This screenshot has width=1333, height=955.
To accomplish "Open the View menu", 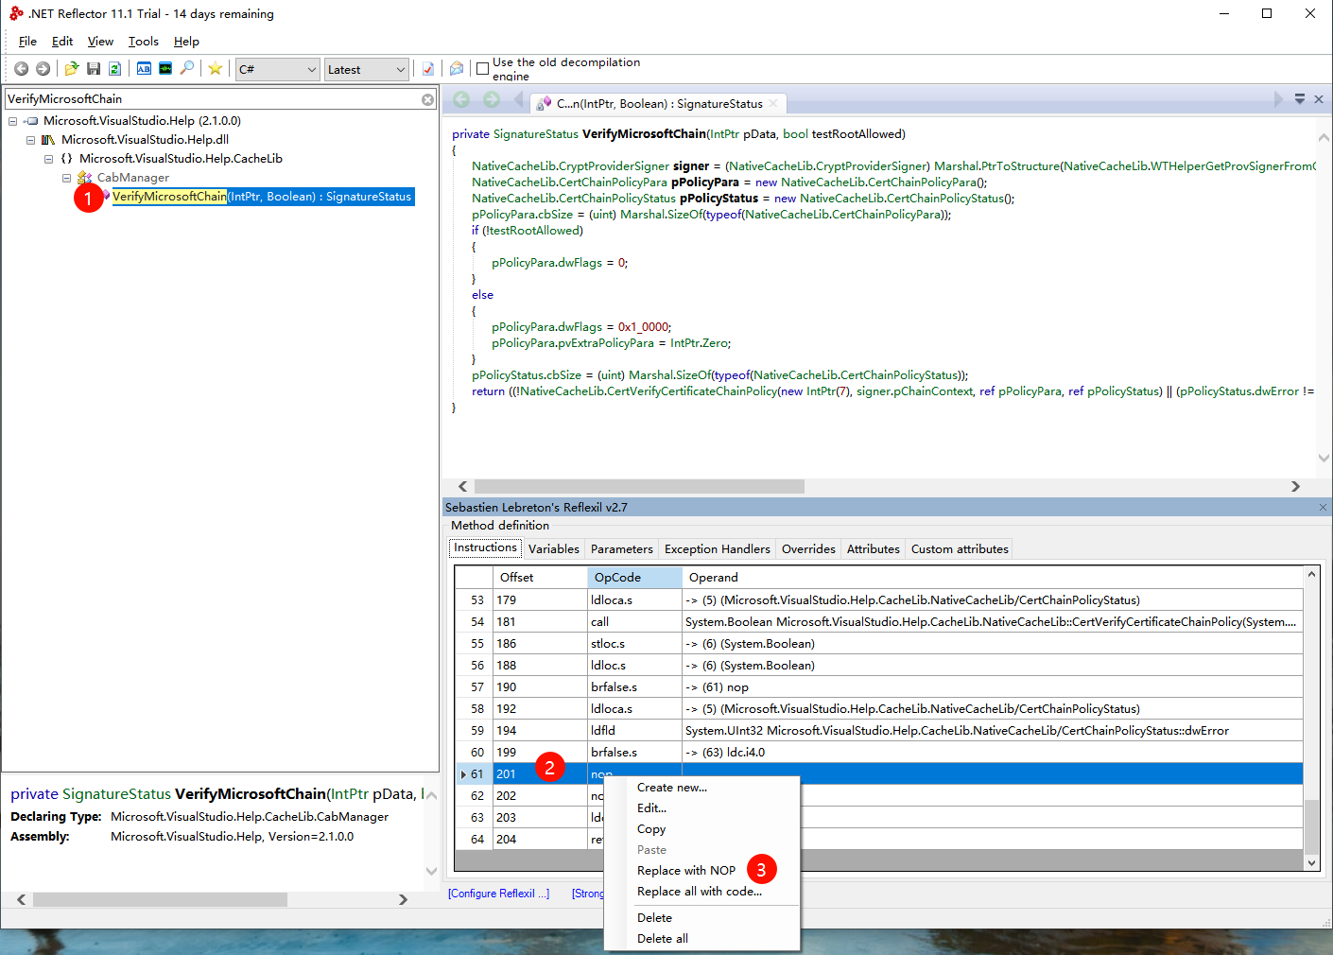I will (x=100, y=42).
